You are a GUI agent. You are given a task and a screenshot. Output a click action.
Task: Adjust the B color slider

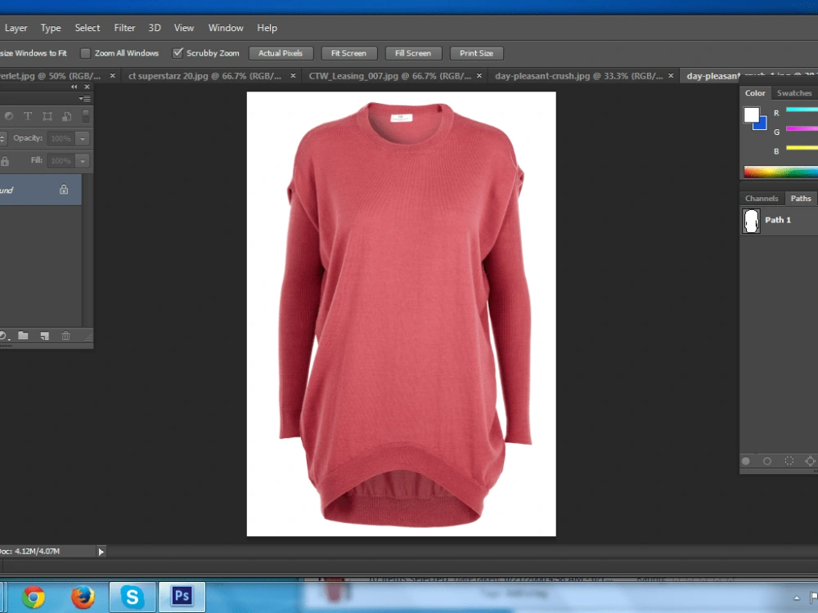click(x=802, y=147)
